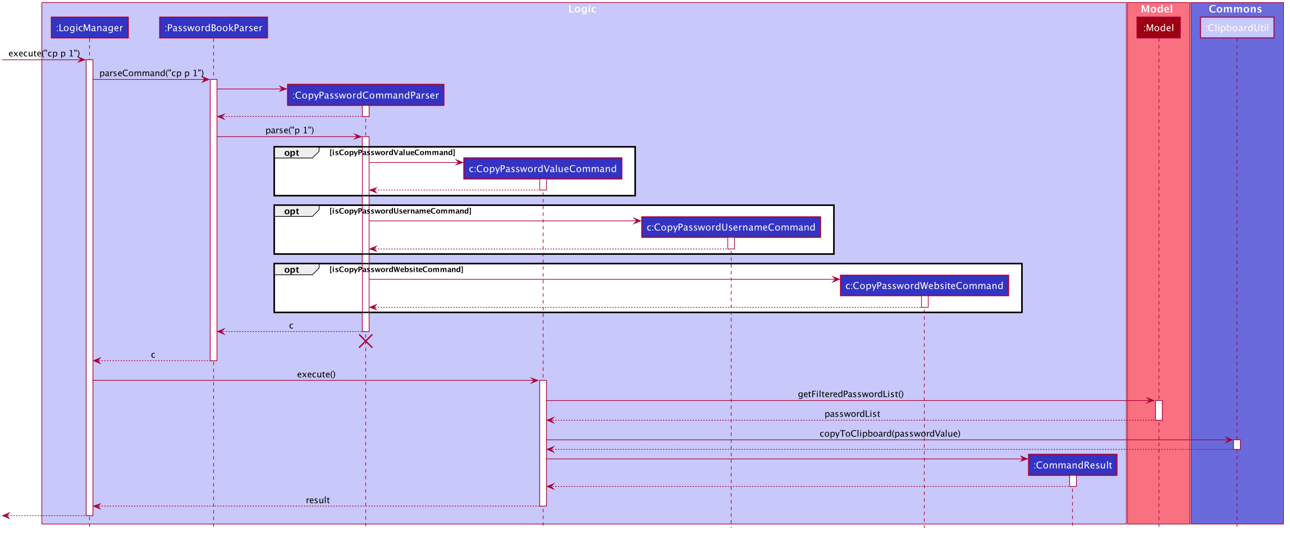Screen dimensions: 1290x535
Task: Click the getFilteredPasswordList() message label
Action: (851, 394)
